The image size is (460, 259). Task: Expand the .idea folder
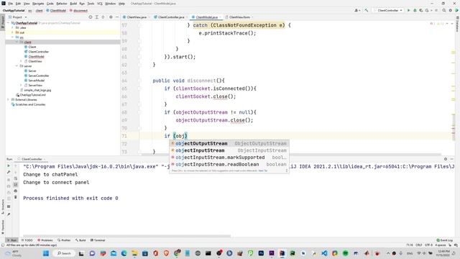pyautogui.click(x=13, y=27)
